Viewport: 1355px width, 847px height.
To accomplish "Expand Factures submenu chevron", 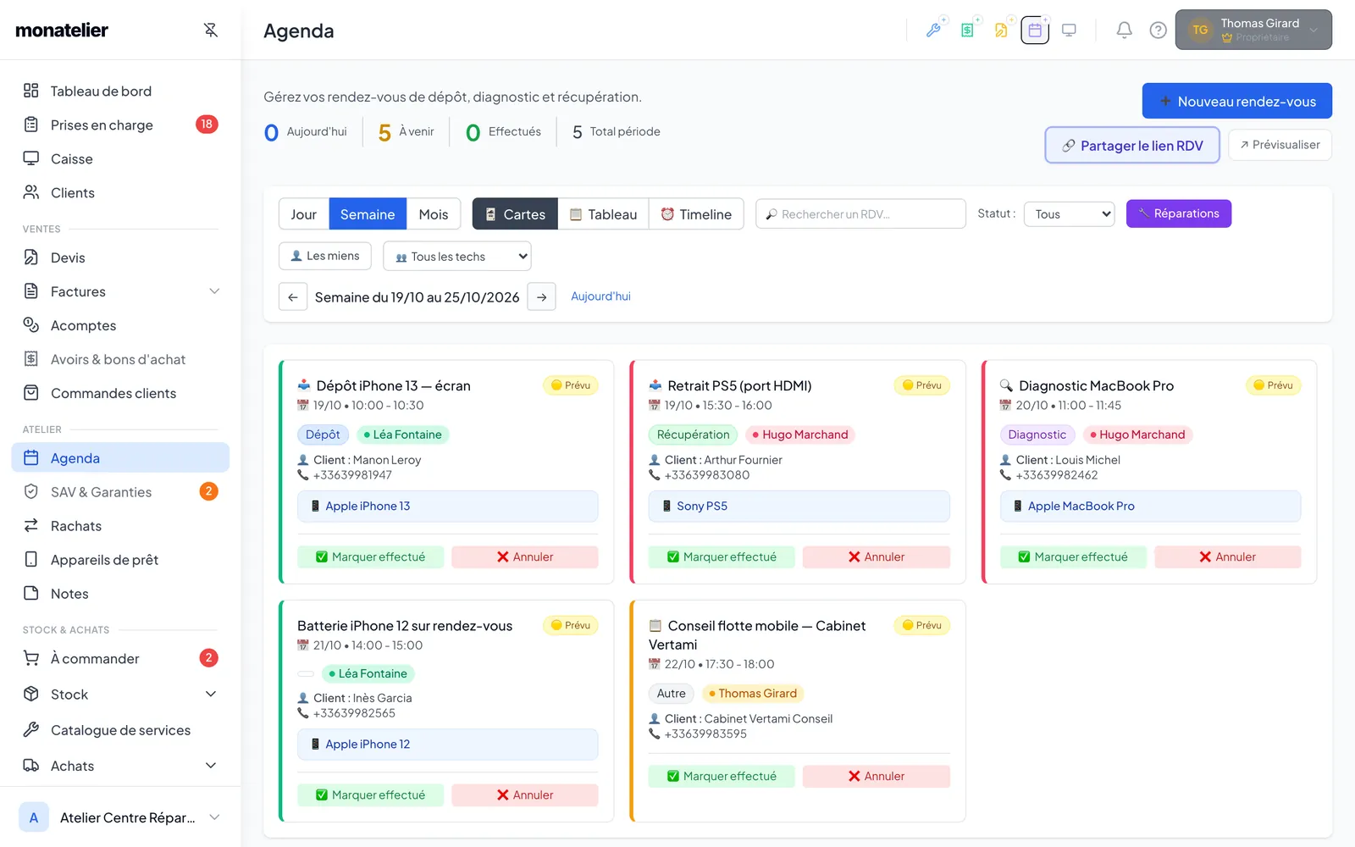I will coord(214,291).
